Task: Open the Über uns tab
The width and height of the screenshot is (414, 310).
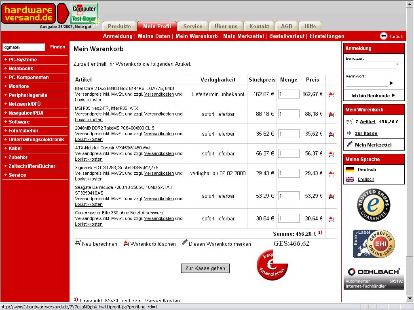Action: pos(226,26)
